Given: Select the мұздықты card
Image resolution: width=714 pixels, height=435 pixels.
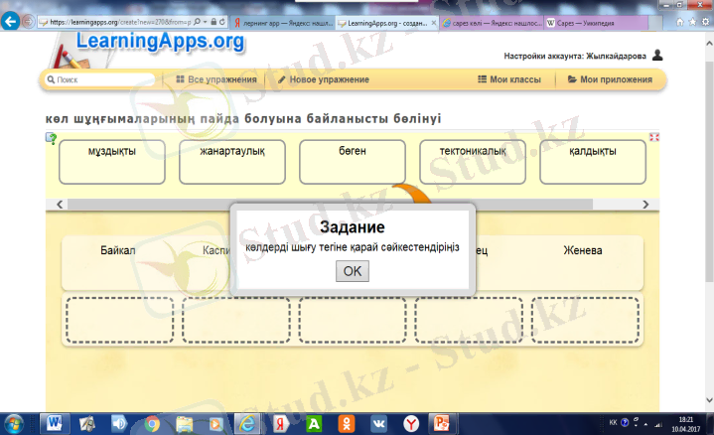Looking at the screenshot, I should point(98,162).
